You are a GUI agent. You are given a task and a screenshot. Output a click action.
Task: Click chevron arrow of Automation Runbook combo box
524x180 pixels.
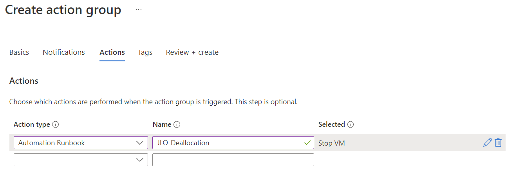(140, 143)
